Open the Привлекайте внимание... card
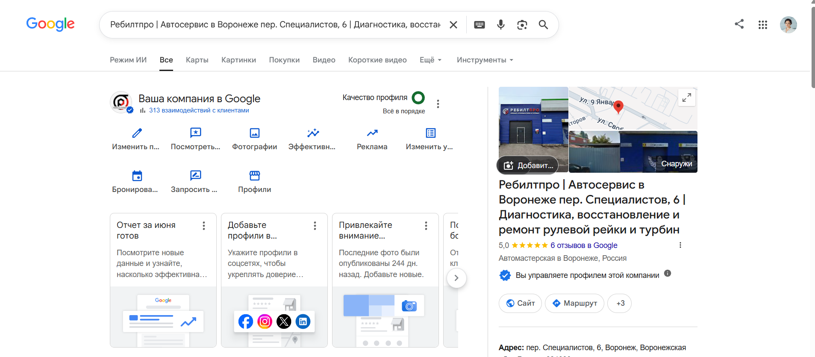The width and height of the screenshot is (815, 357). (x=385, y=280)
